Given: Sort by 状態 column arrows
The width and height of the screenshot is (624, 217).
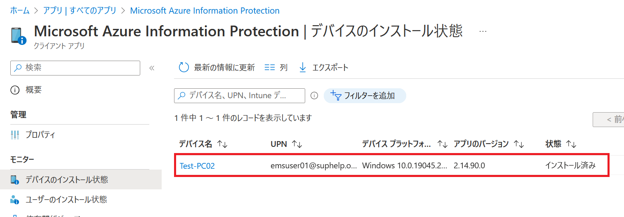Looking at the screenshot, I should 571,144.
